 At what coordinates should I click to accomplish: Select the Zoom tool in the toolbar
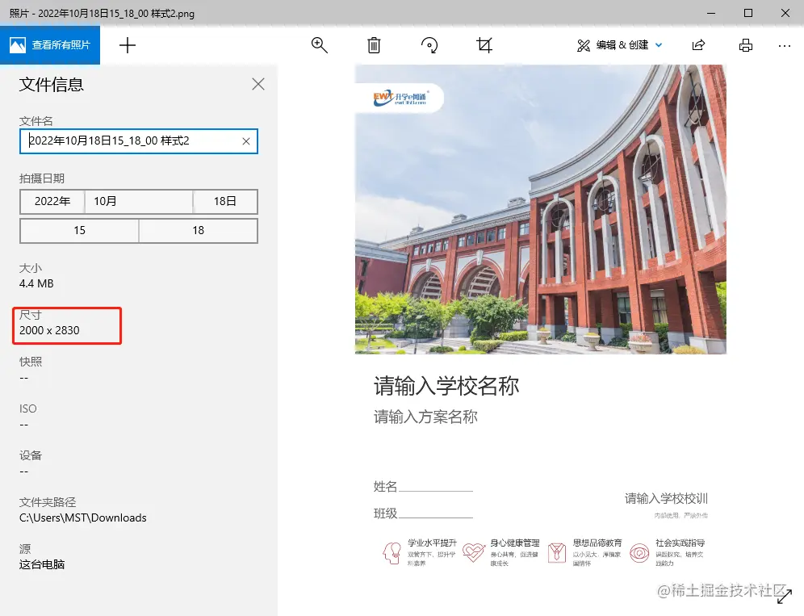pos(319,45)
